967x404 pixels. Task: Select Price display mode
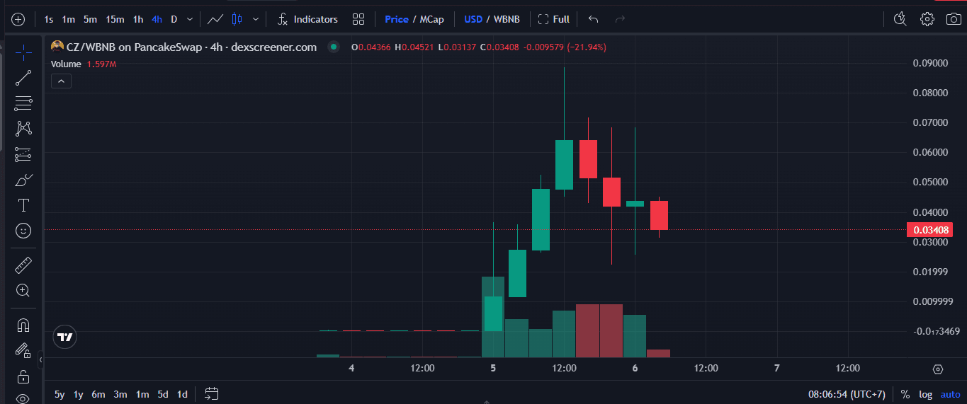[x=397, y=19]
